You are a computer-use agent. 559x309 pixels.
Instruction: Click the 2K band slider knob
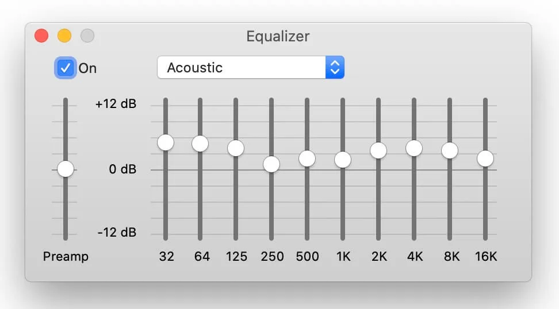point(378,150)
